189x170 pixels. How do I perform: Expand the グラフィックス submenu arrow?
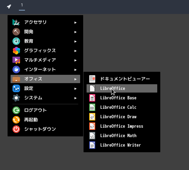[75, 51]
